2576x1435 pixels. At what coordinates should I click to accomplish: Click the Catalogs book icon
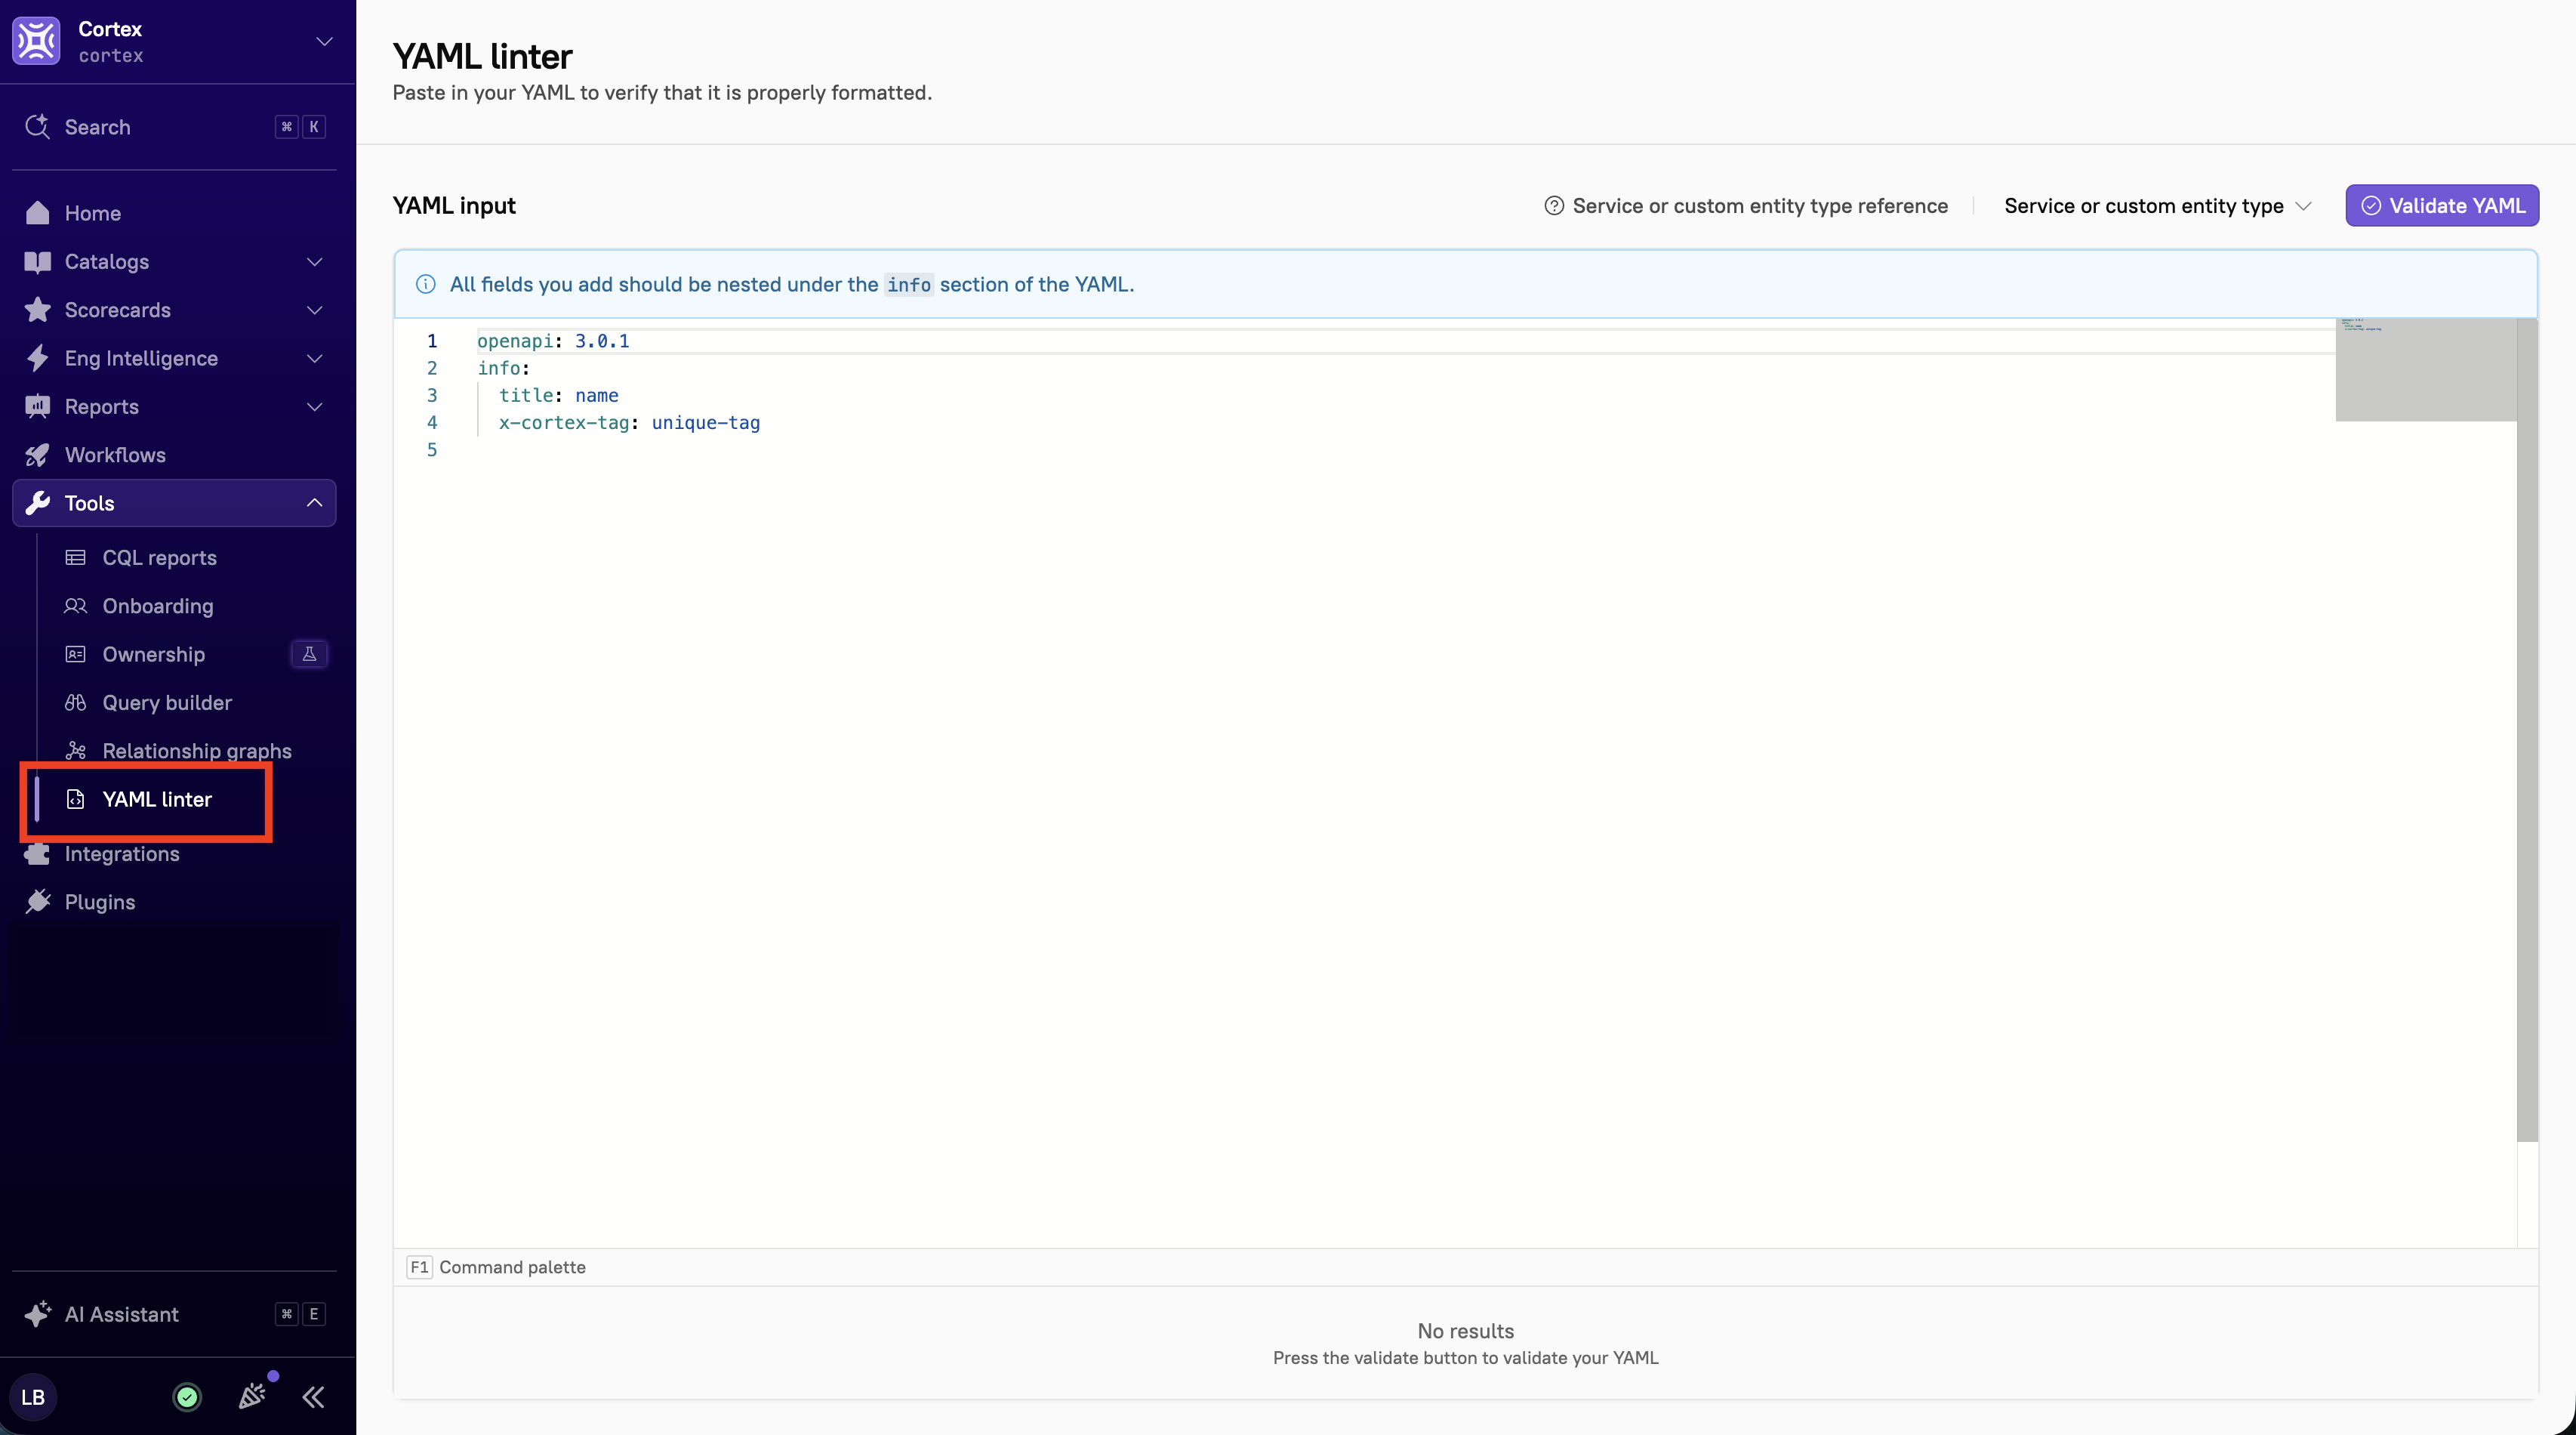(38, 261)
